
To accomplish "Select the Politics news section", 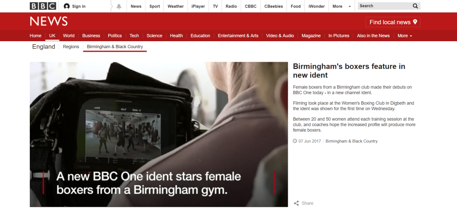I will point(115,36).
